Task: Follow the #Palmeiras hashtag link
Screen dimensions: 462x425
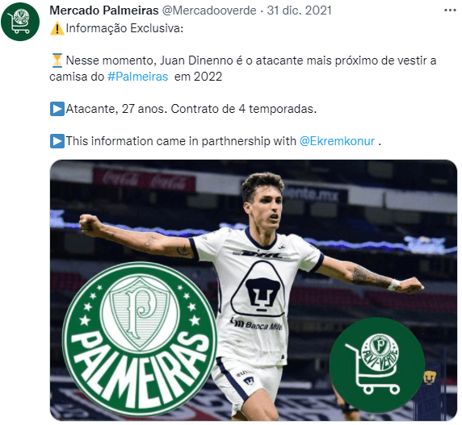Action: click(137, 77)
